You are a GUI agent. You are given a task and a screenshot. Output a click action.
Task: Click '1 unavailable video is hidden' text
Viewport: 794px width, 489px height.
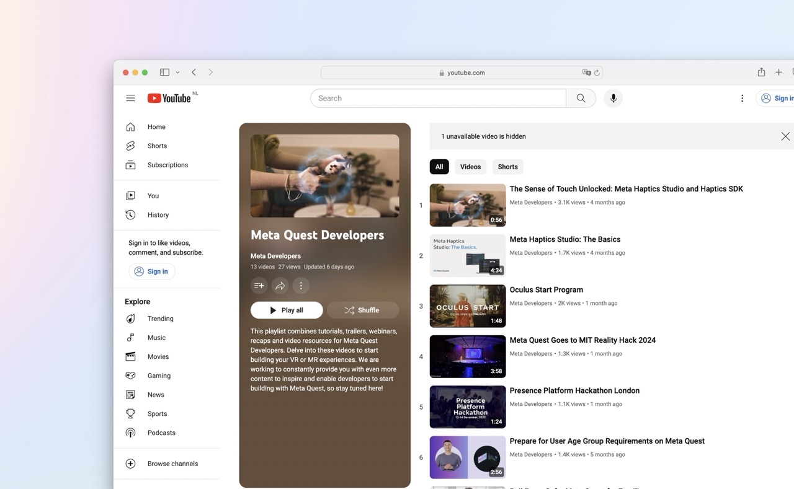(x=483, y=136)
